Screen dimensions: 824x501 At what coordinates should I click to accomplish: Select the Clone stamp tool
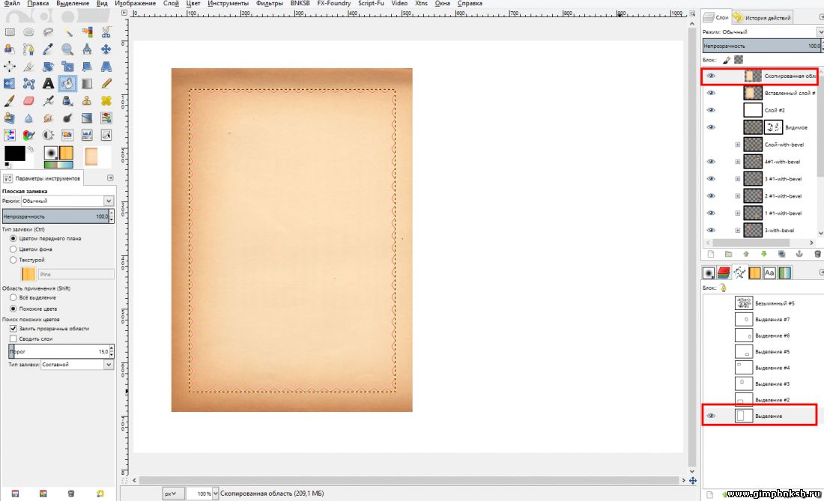(87, 101)
